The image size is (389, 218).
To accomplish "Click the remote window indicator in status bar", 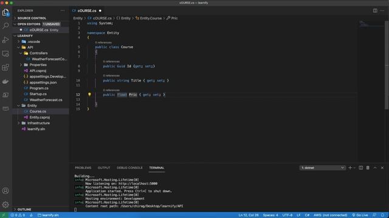I will tap(4, 215).
